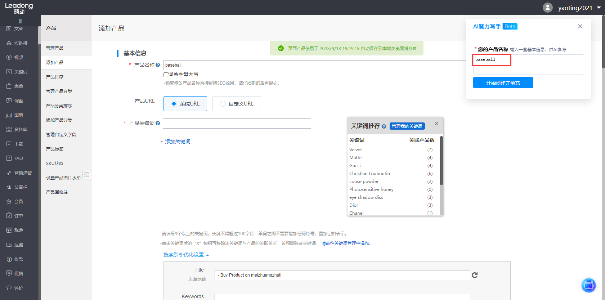Click the 产品关键词 input field

pos(237,124)
